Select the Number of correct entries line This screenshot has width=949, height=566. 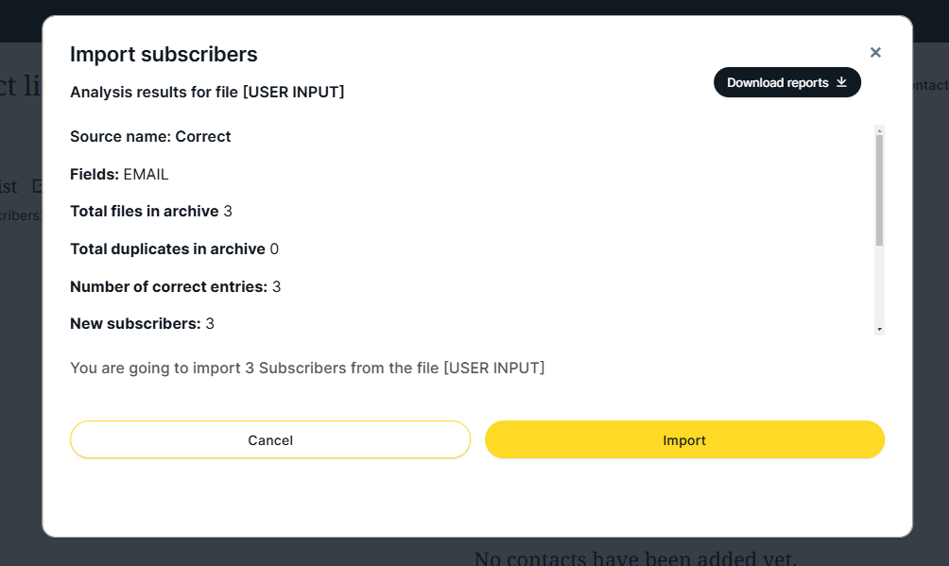pyautogui.click(x=175, y=286)
